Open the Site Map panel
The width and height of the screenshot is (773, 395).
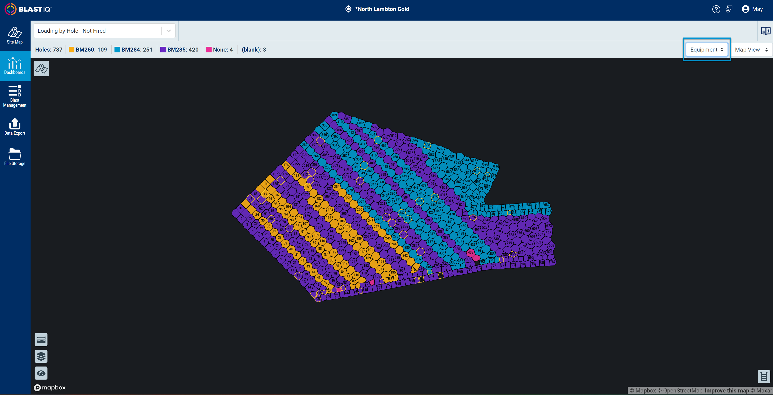coord(15,36)
